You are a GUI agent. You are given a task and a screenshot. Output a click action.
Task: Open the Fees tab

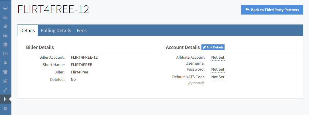tap(82, 30)
